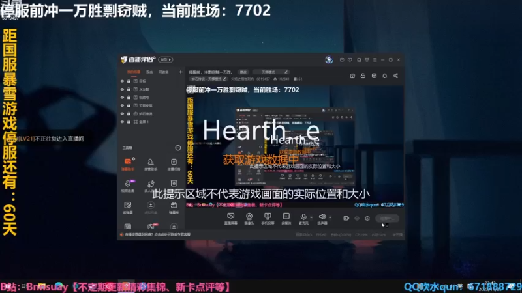
Task: Open the 弹幕秀 danmaku show tool
Action: pyautogui.click(x=174, y=208)
